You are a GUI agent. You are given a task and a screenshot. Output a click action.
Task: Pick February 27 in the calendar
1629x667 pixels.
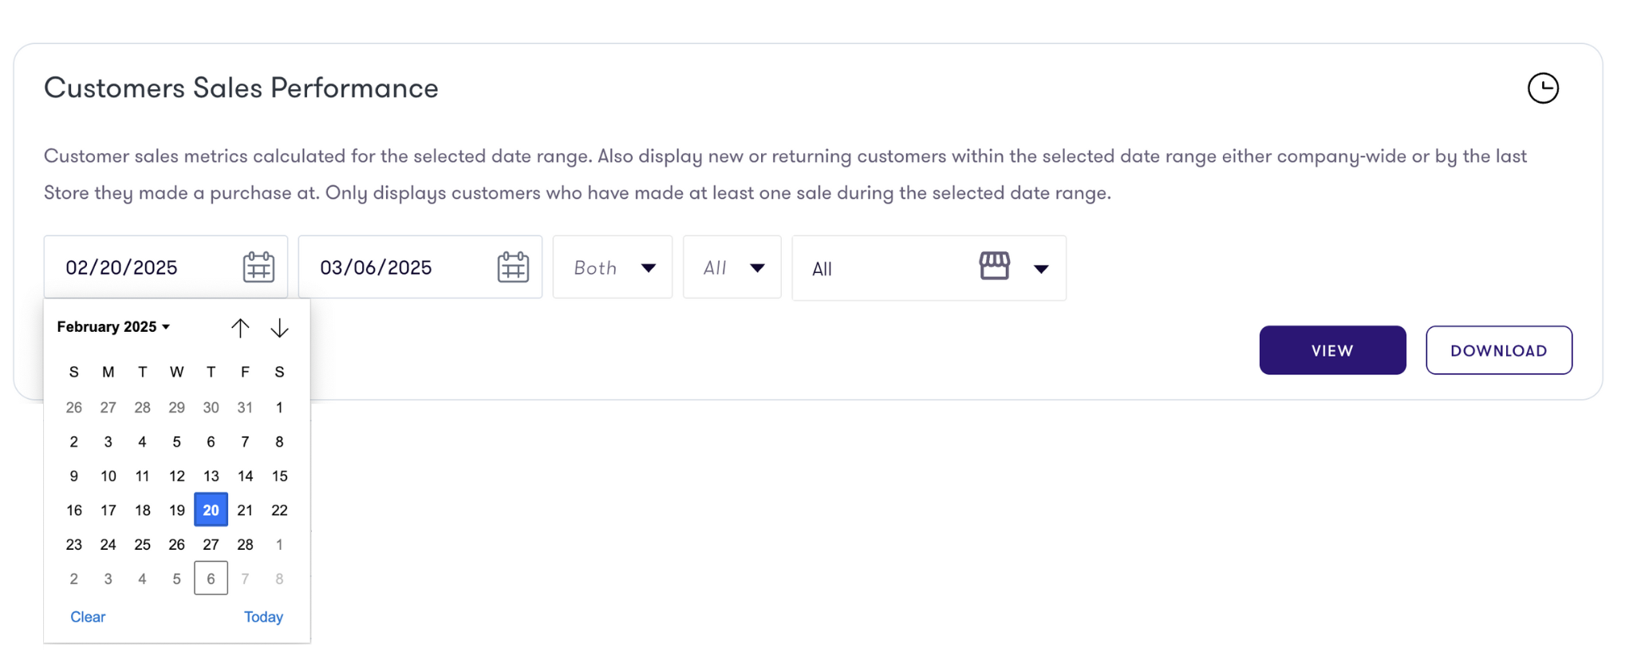[211, 545]
